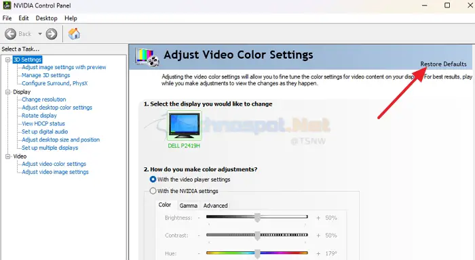Viewport: 475px width, 260px height.
Task: Switch to the Color tab
Action: coord(165,204)
